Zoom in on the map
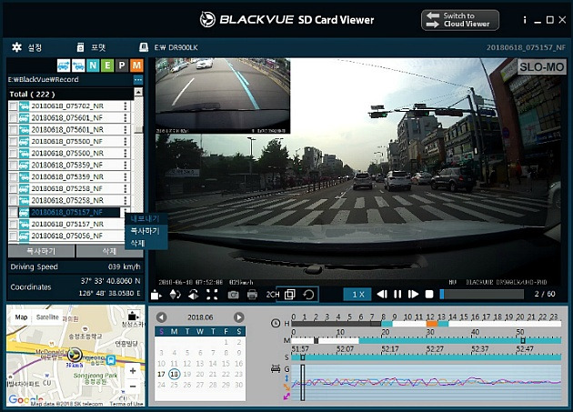Image resolution: width=573 pixels, height=412 pixels. pos(133,371)
